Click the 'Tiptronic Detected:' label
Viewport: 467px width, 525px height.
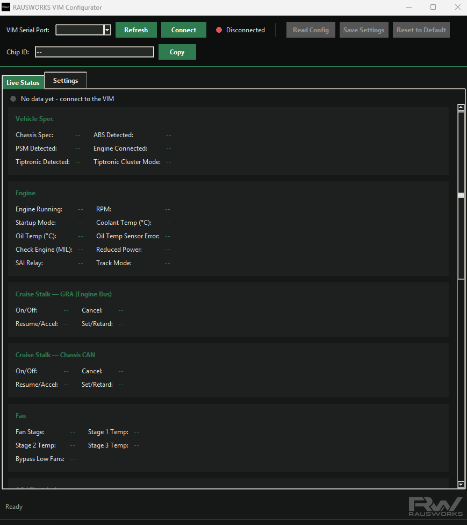[x=43, y=162]
